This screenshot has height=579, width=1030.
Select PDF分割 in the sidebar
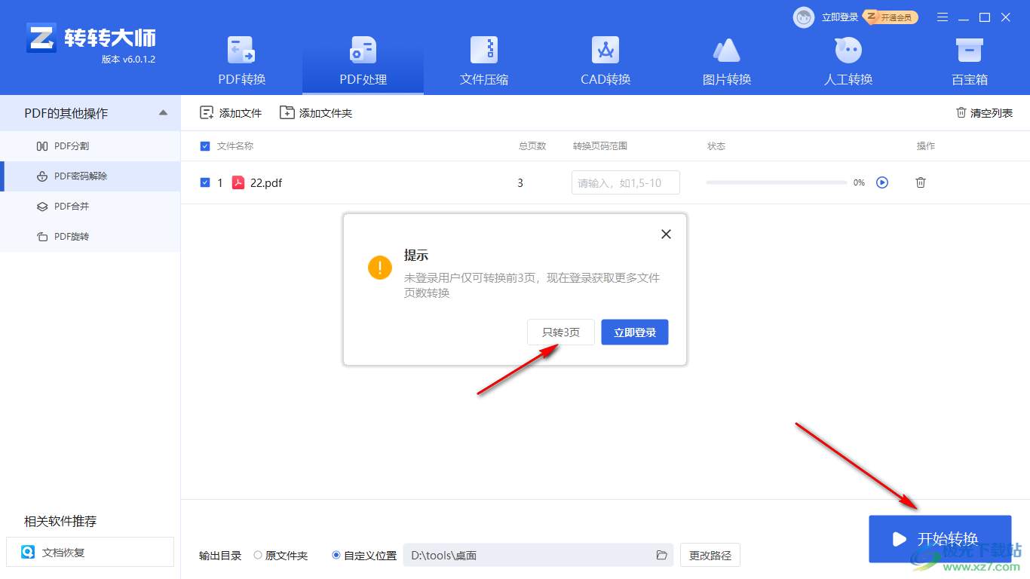(x=90, y=146)
